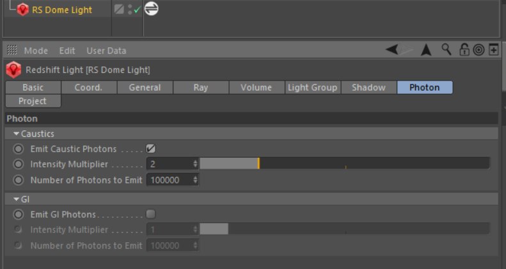Lock the attribute manager with padlock icon

(x=464, y=50)
